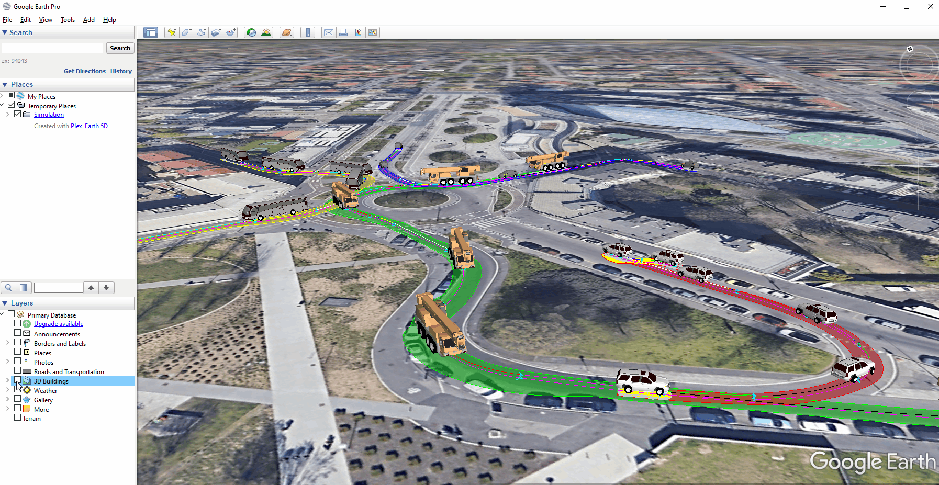
Task: Move selected item down with arrow button
Action: point(106,288)
